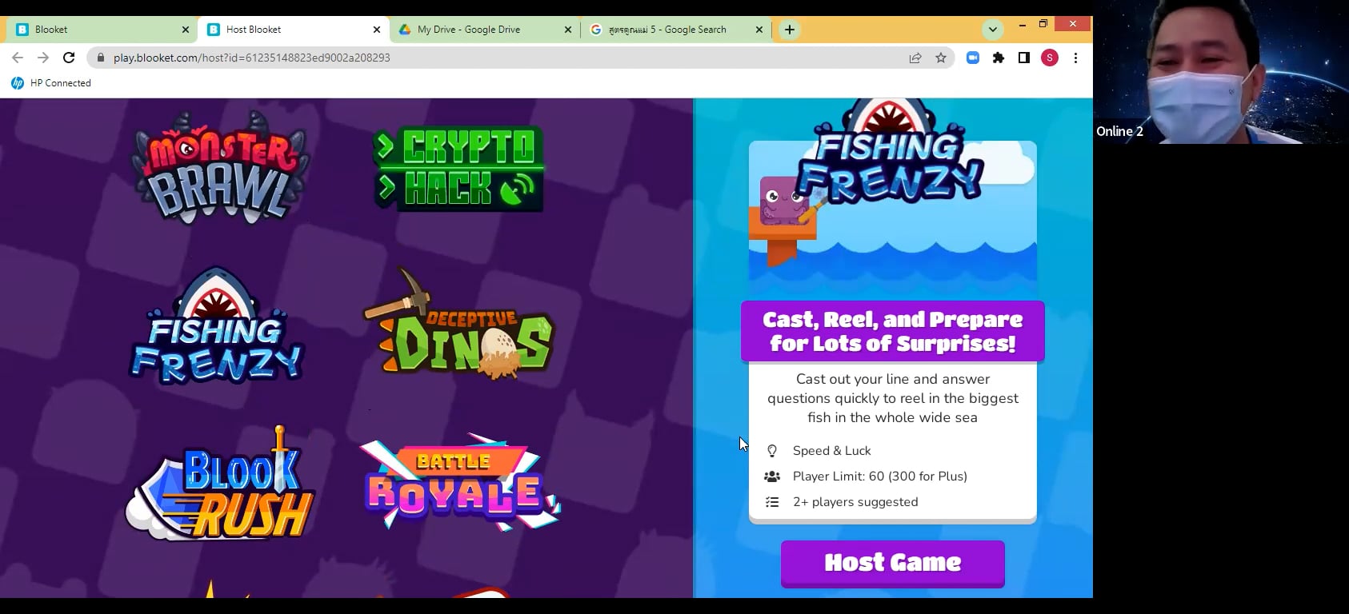Viewport: 1349px width, 614px height.
Task: Open the Zoom extension icon
Action: pyautogui.click(x=973, y=58)
